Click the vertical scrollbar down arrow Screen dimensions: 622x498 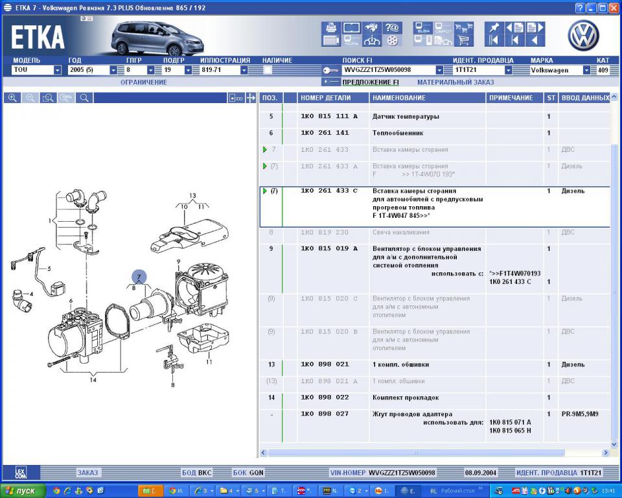[x=614, y=444]
